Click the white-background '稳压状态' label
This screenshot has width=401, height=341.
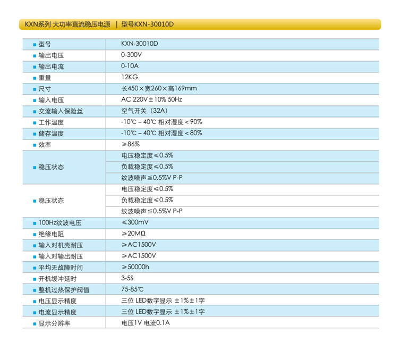(51, 201)
